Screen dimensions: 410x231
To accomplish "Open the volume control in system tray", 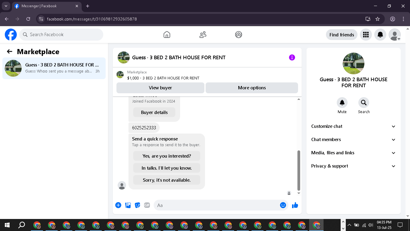I will (x=371, y=225).
